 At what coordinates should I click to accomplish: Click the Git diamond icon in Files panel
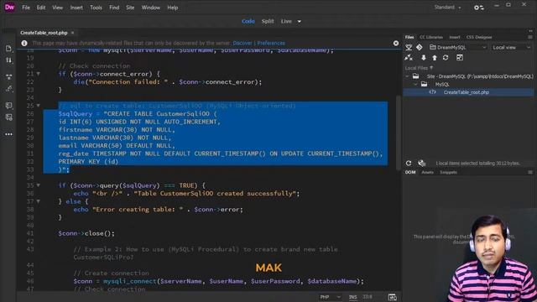420,47
